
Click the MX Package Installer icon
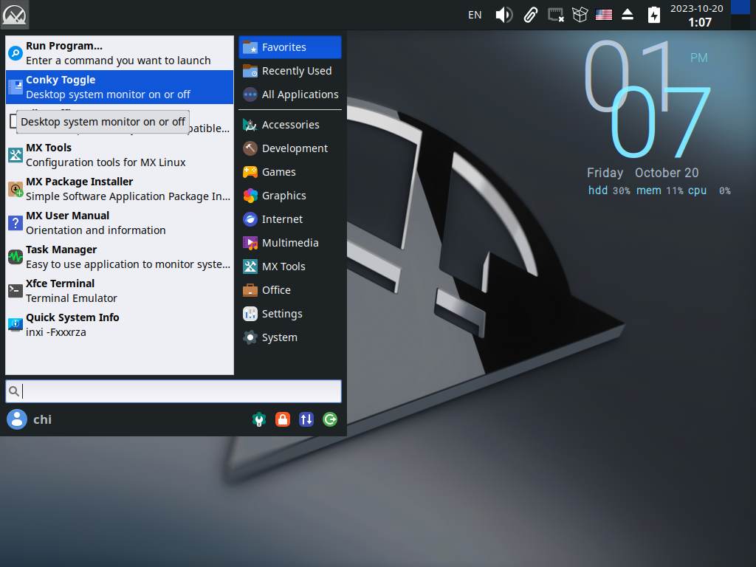click(16, 189)
